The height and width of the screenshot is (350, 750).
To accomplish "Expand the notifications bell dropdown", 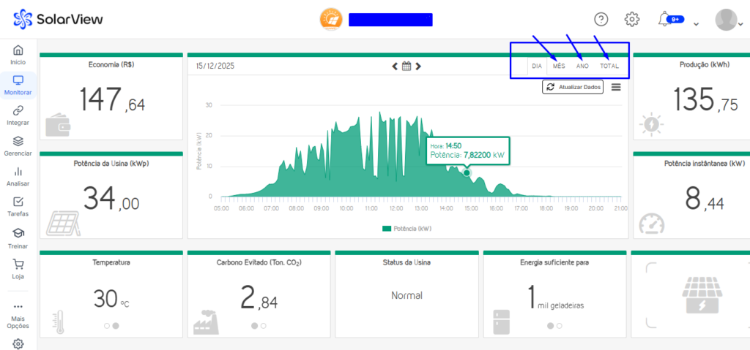I will point(696,23).
